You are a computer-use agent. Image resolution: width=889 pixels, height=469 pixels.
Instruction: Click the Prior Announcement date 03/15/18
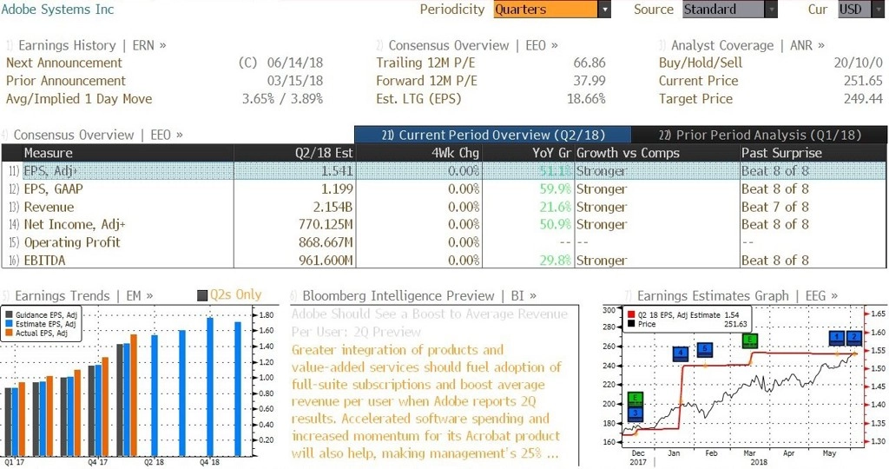tap(295, 81)
